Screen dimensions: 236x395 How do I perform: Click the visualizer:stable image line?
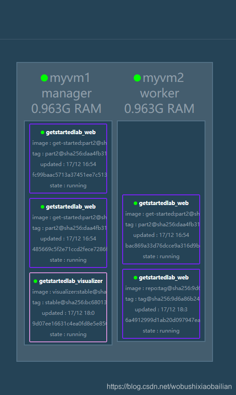(x=69, y=292)
